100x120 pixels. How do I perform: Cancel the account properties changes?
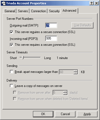(x=65, y=114)
